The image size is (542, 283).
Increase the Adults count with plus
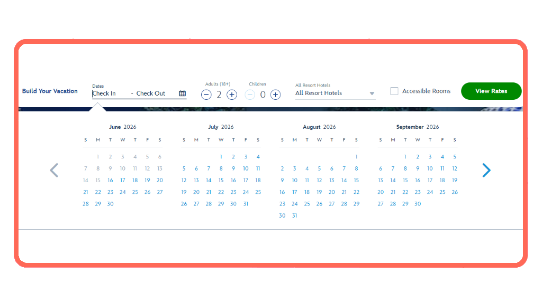click(232, 95)
